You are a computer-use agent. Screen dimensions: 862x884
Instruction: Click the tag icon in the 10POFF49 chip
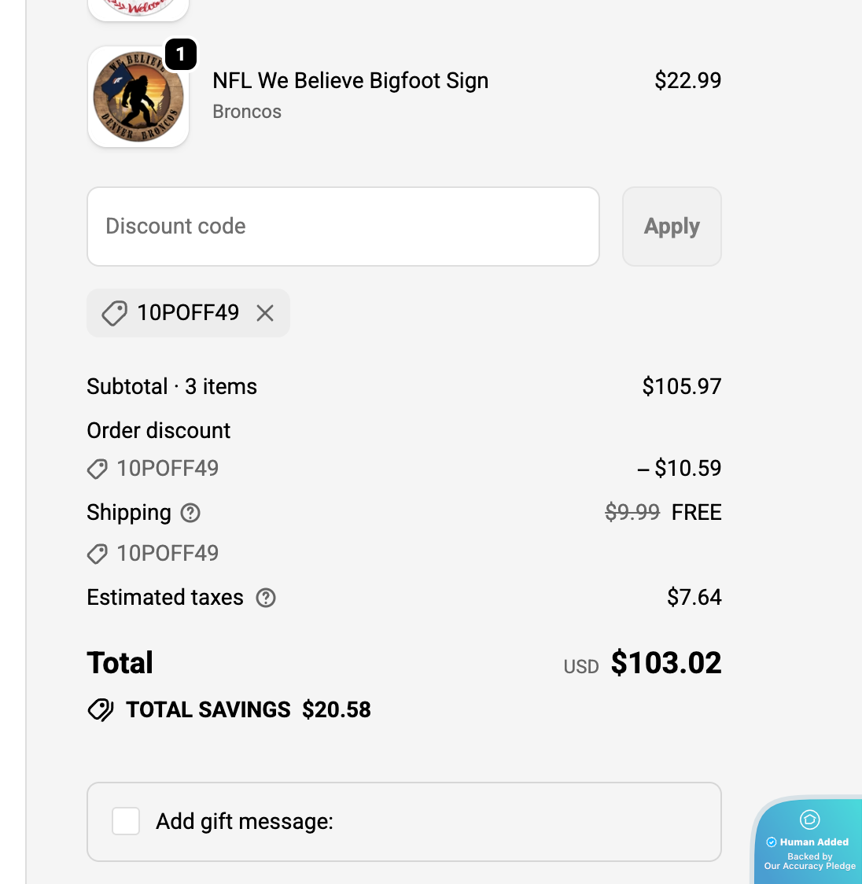[x=114, y=313]
